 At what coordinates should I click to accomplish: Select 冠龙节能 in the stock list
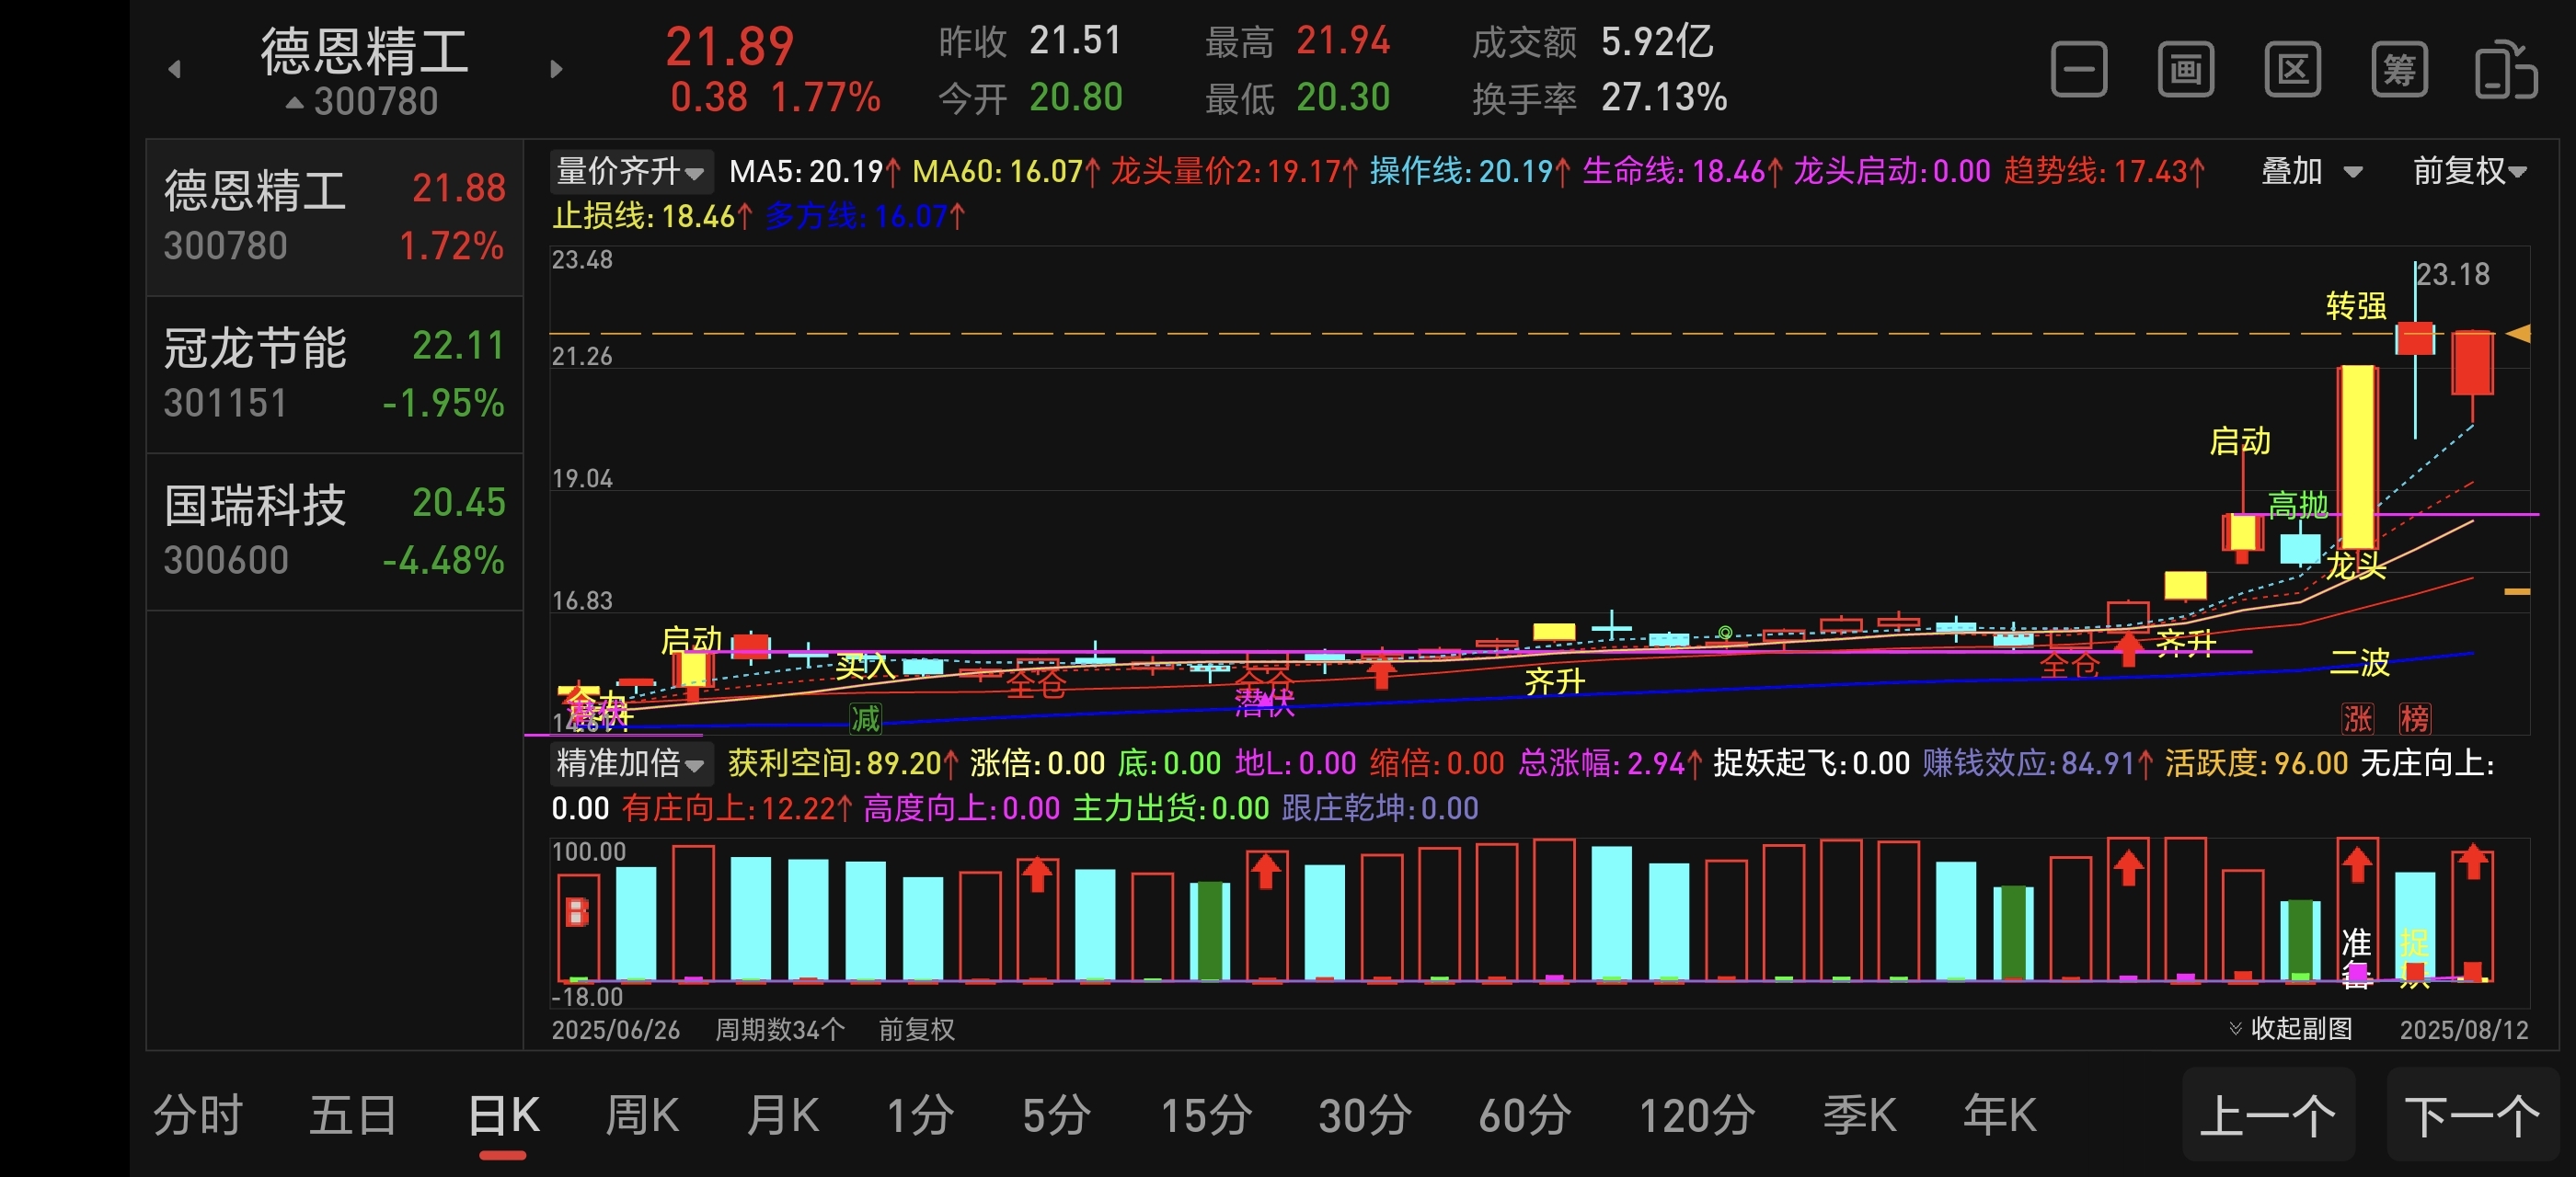(x=335, y=374)
